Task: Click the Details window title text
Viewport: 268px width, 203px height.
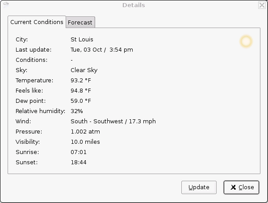Action: pos(134,5)
